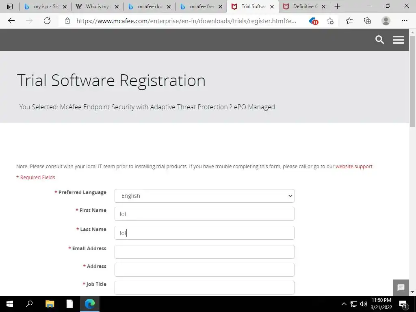Close the 'Who is my' tab
This screenshot has width=416, height=312.
[117, 7]
